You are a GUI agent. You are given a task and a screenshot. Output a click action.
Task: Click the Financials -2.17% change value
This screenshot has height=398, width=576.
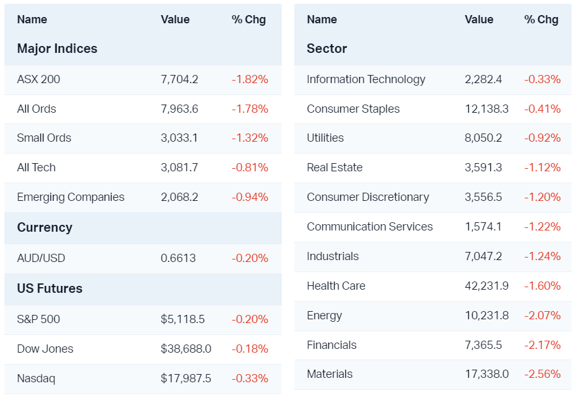point(542,345)
